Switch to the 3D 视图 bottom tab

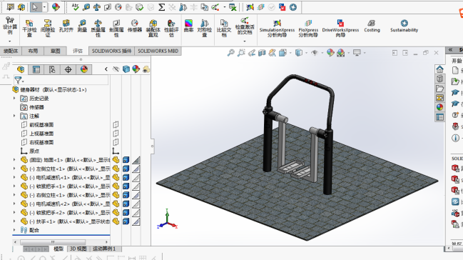78,249
